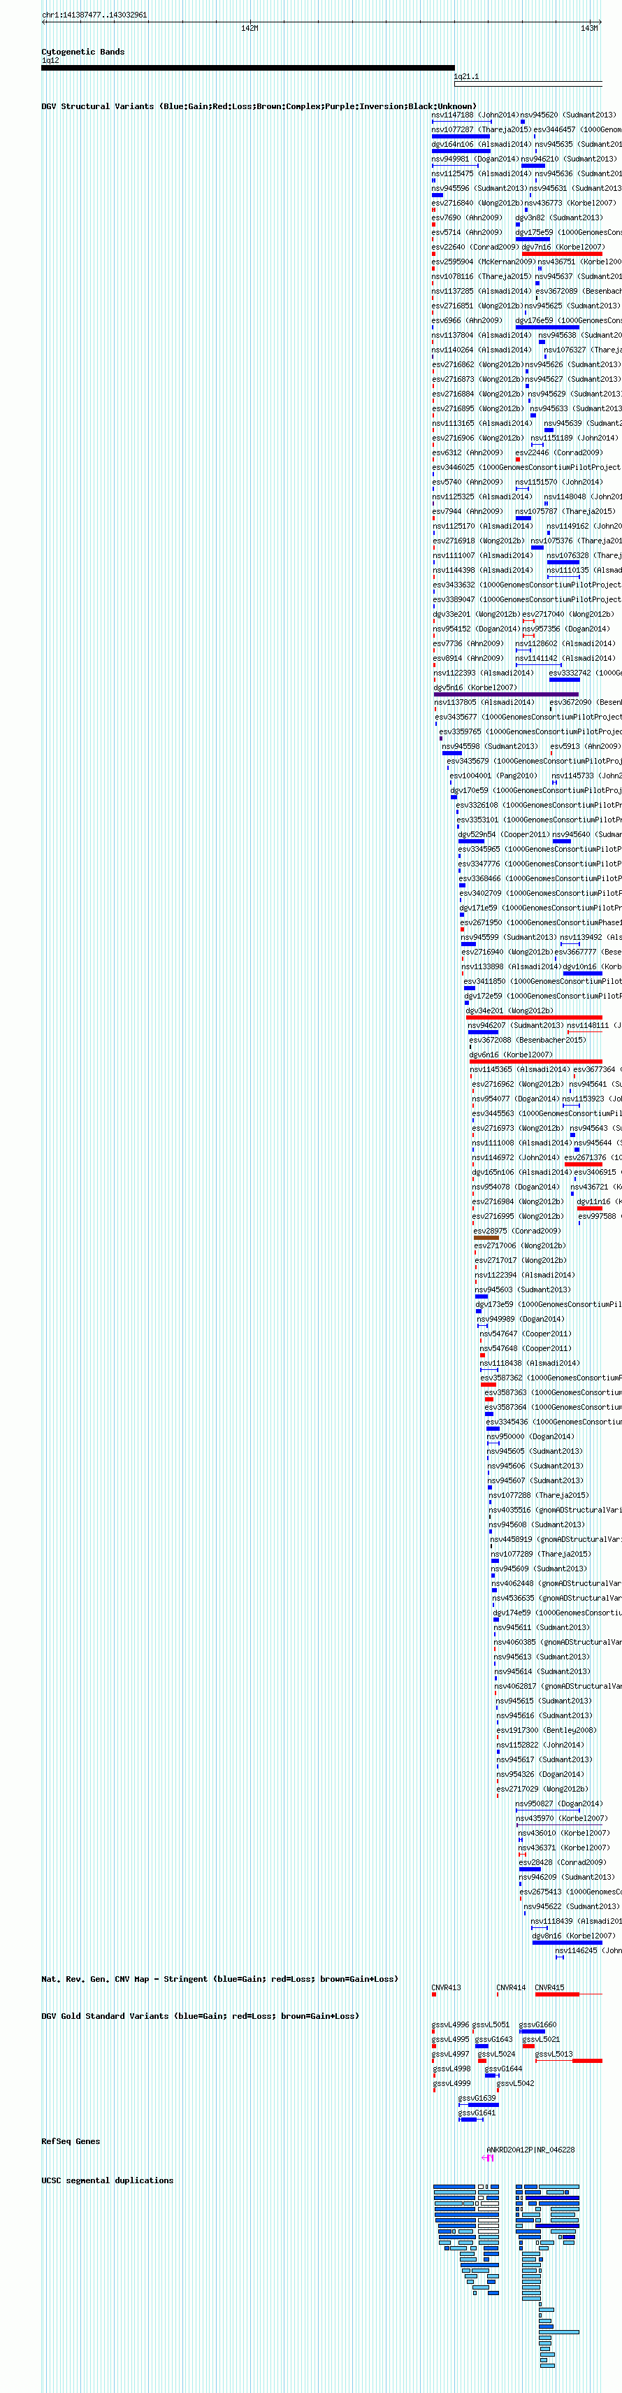Screen dimensions: 622x2393
Task: Select variant esv2717006 (Wong2012b)
Action: coord(519,1245)
